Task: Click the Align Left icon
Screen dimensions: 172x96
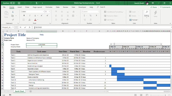Action: pyautogui.click(x=56, y=16)
